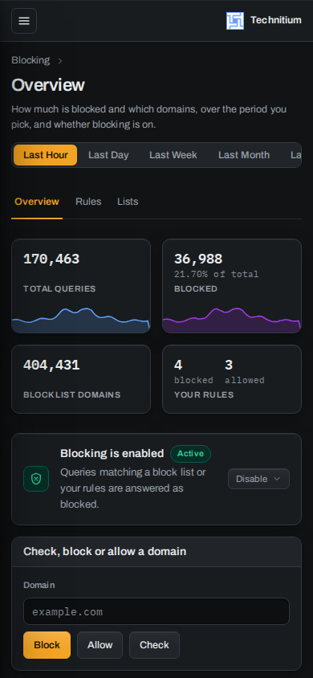
Task: Click the BLOCK LIST DOMAINS card label
Action: click(72, 394)
